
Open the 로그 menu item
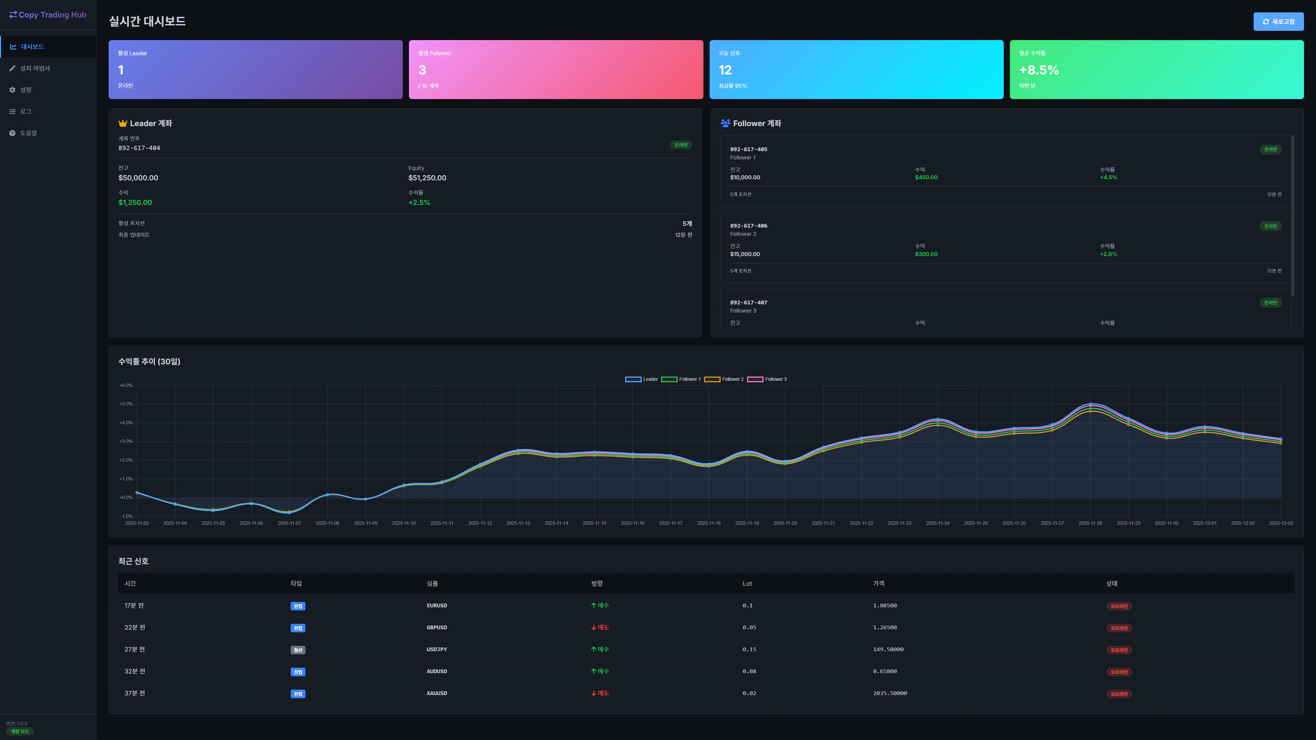tap(26, 111)
